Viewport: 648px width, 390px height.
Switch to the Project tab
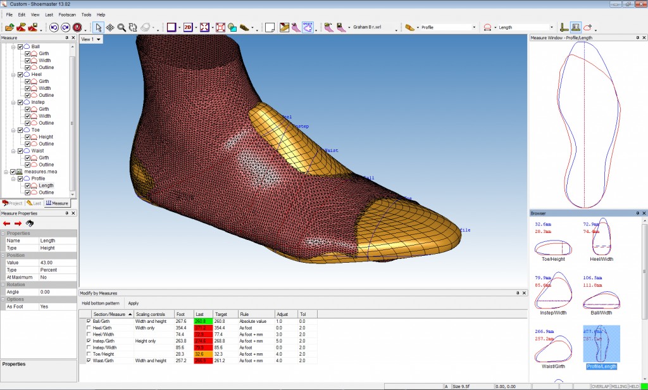pyautogui.click(x=13, y=203)
